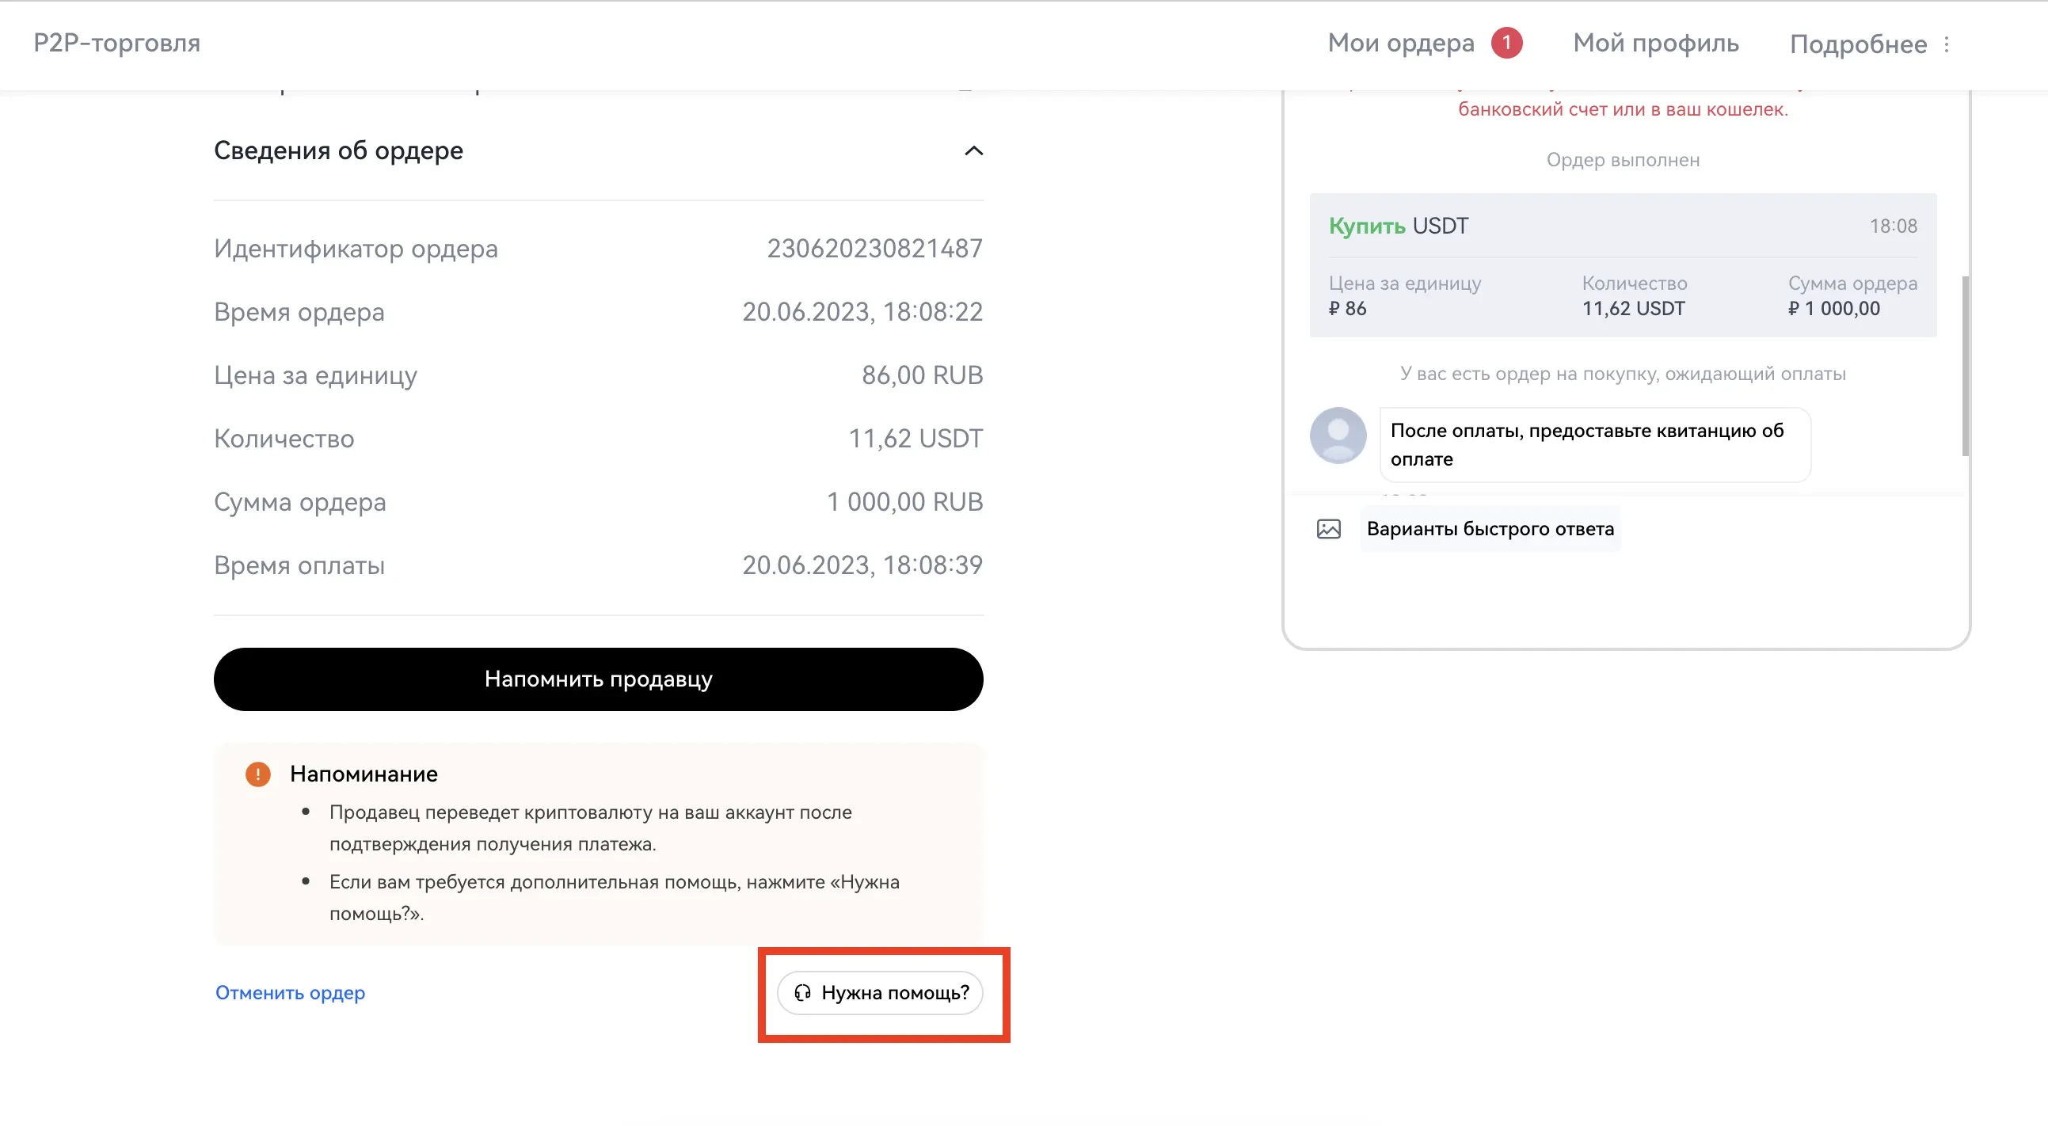Open Мой профиль page
The image size is (2048, 1126).
pos(1656,43)
